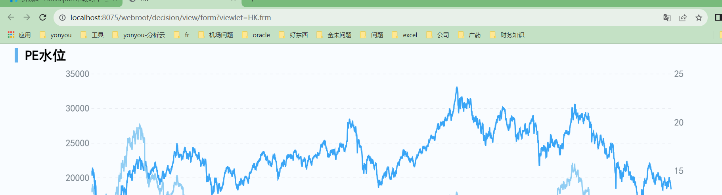View site information icon in address bar
The width and height of the screenshot is (722, 195).
click(62, 17)
